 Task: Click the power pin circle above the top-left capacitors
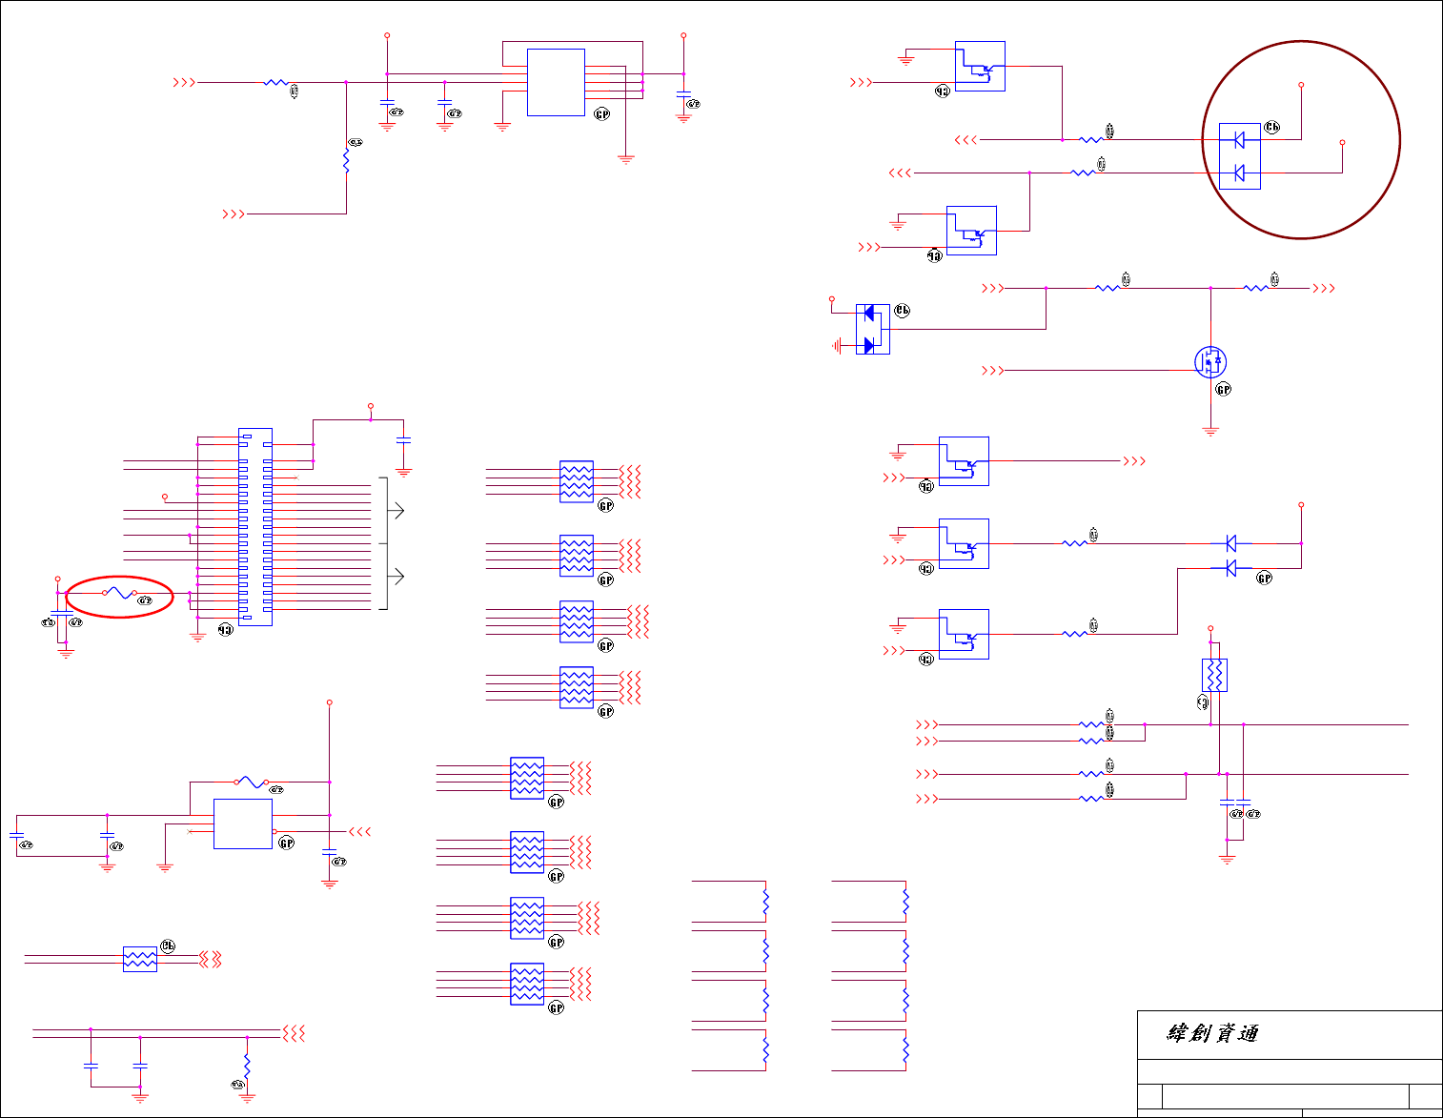click(x=387, y=35)
